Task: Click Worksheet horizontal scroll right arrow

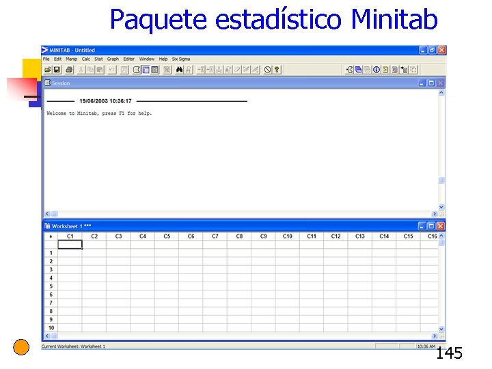Action: 435,336
